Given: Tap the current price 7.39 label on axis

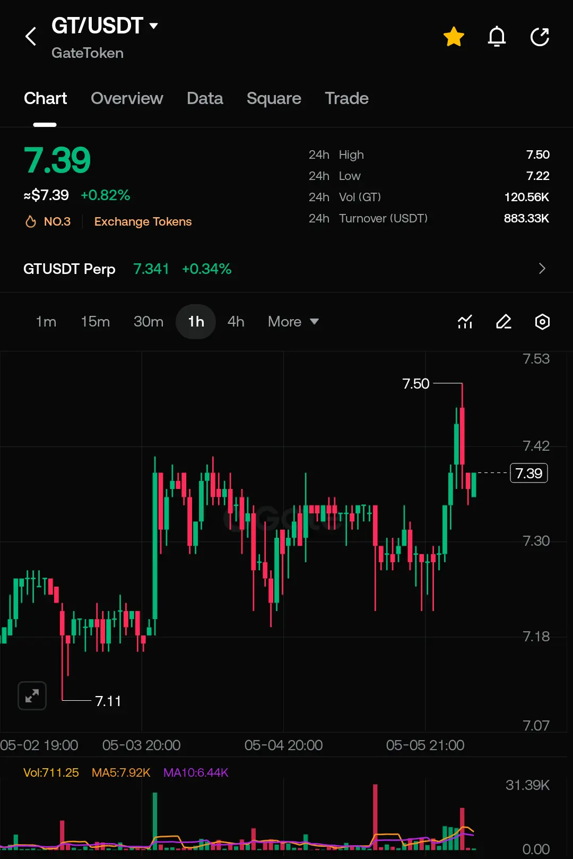Looking at the screenshot, I should point(528,473).
